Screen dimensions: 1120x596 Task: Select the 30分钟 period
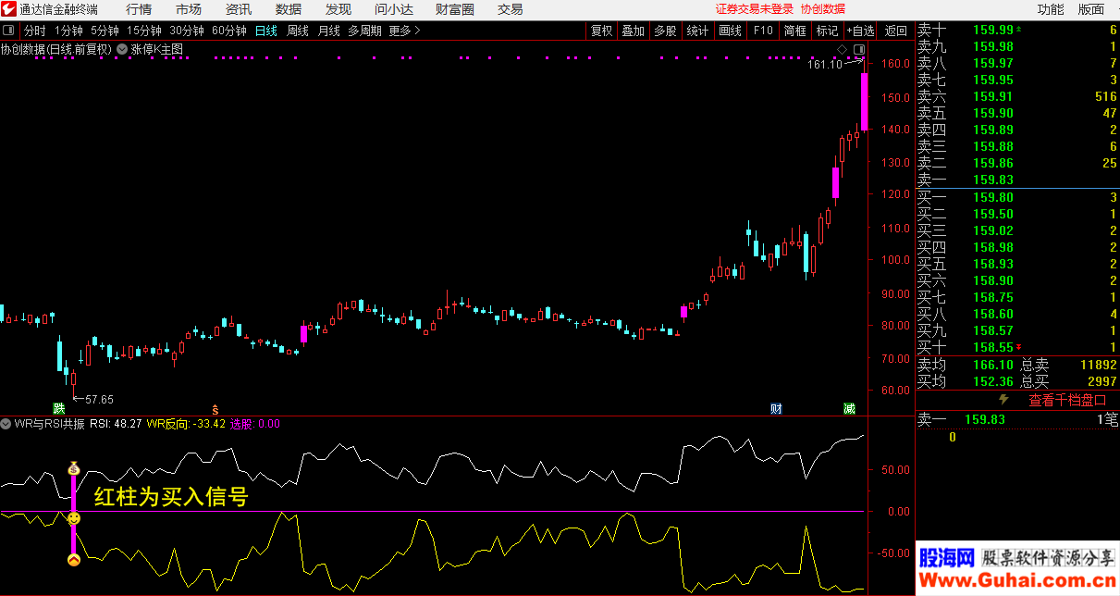[x=186, y=31]
